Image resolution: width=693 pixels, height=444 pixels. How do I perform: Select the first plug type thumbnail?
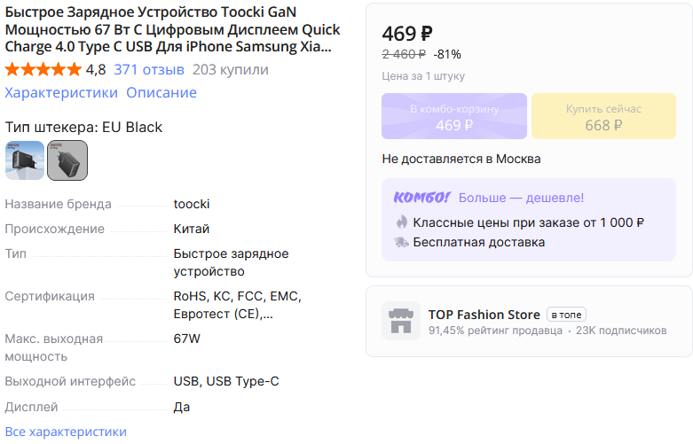[25, 160]
